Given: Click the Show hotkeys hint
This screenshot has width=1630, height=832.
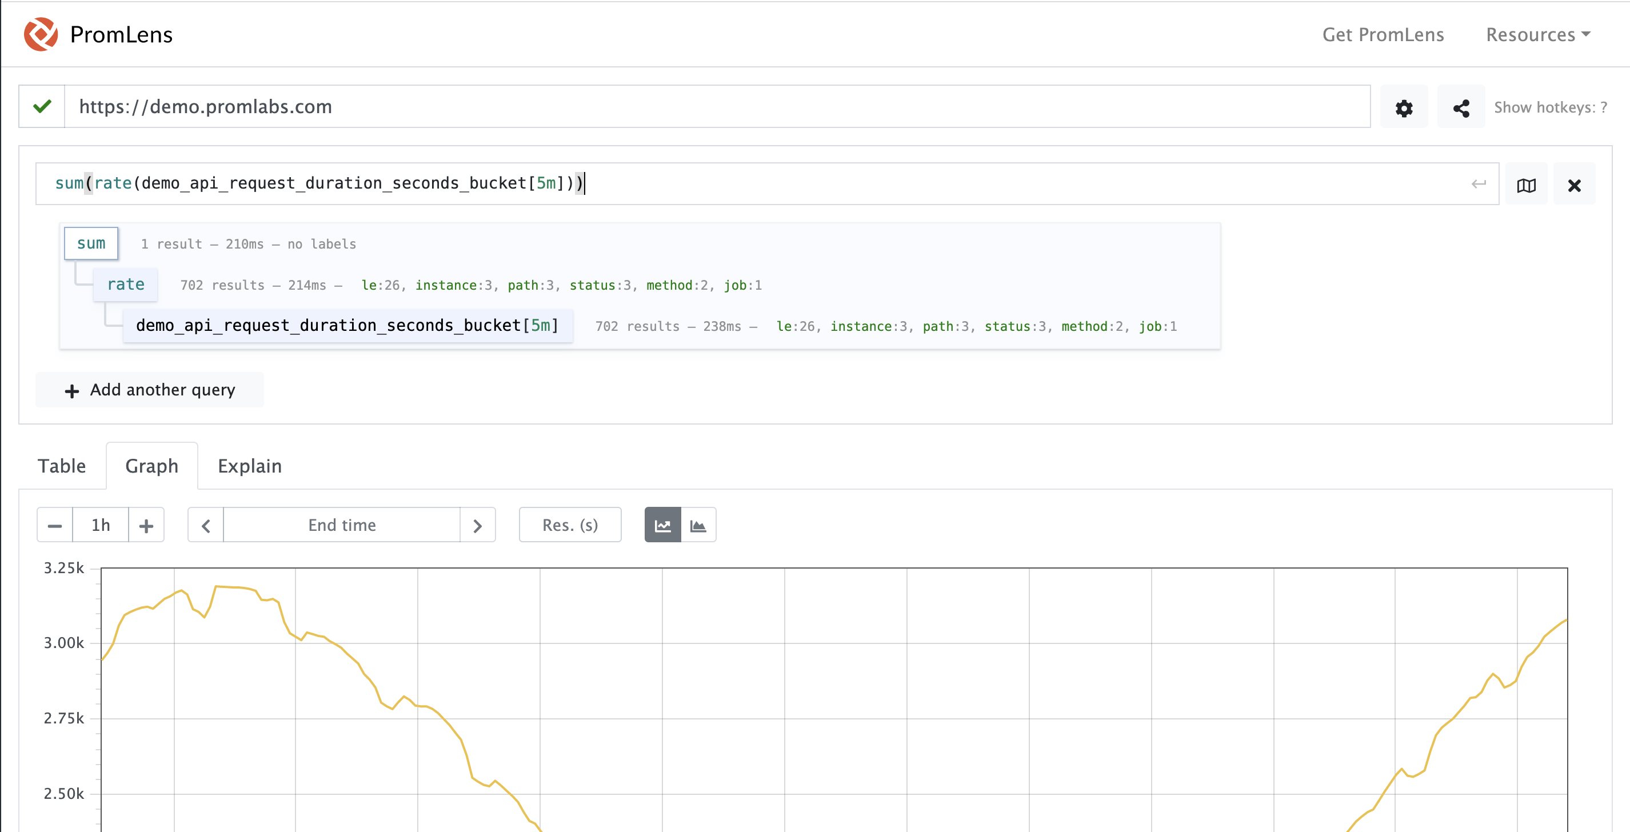Looking at the screenshot, I should pyautogui.click(x=1550, y=107).
